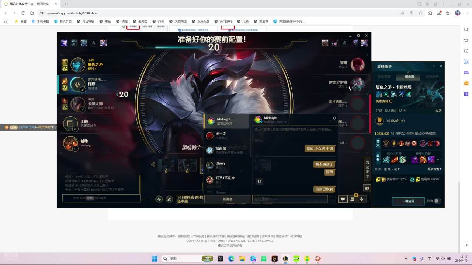Click the lightning quick-setup icon beside the pencil
The image size is (472, 265).
click(x=159, y=199)
